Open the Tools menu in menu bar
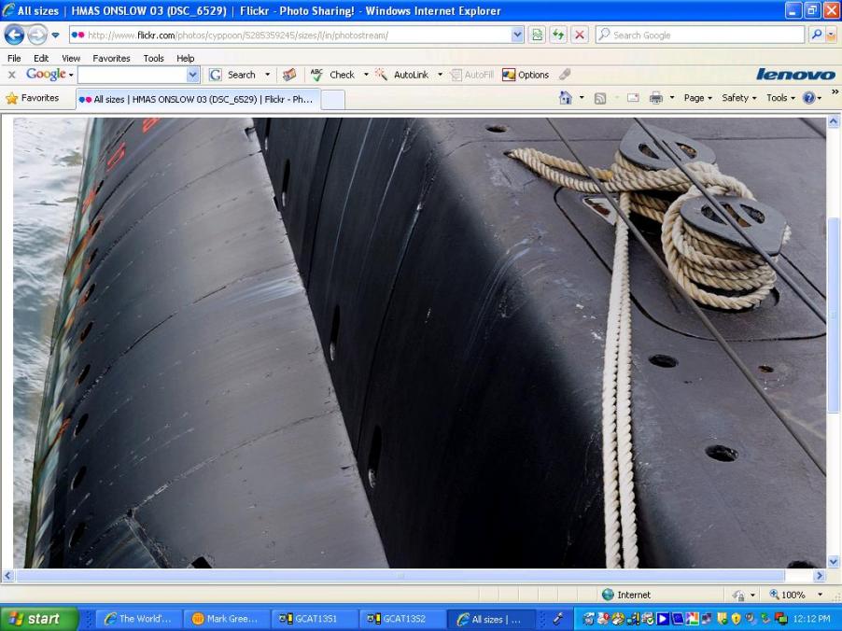This screenshot has height=631, width=842. tap(153, 58)
